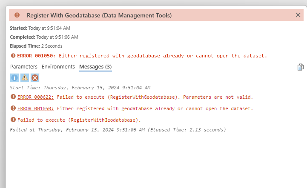Click error icon beside ERROR 000622 message
This screenshot has height=188, width=307.
13,97
